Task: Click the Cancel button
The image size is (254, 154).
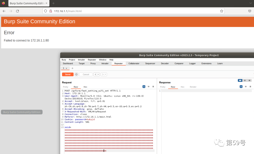Action: 86,74
